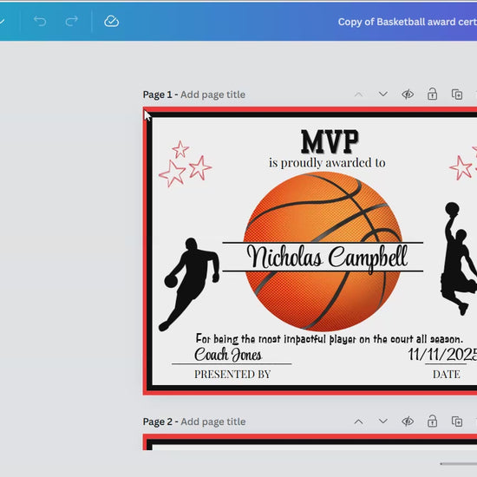Move Page 2 up with chevron arrow
Screen dimensions: 477x477
click(359, 421)
